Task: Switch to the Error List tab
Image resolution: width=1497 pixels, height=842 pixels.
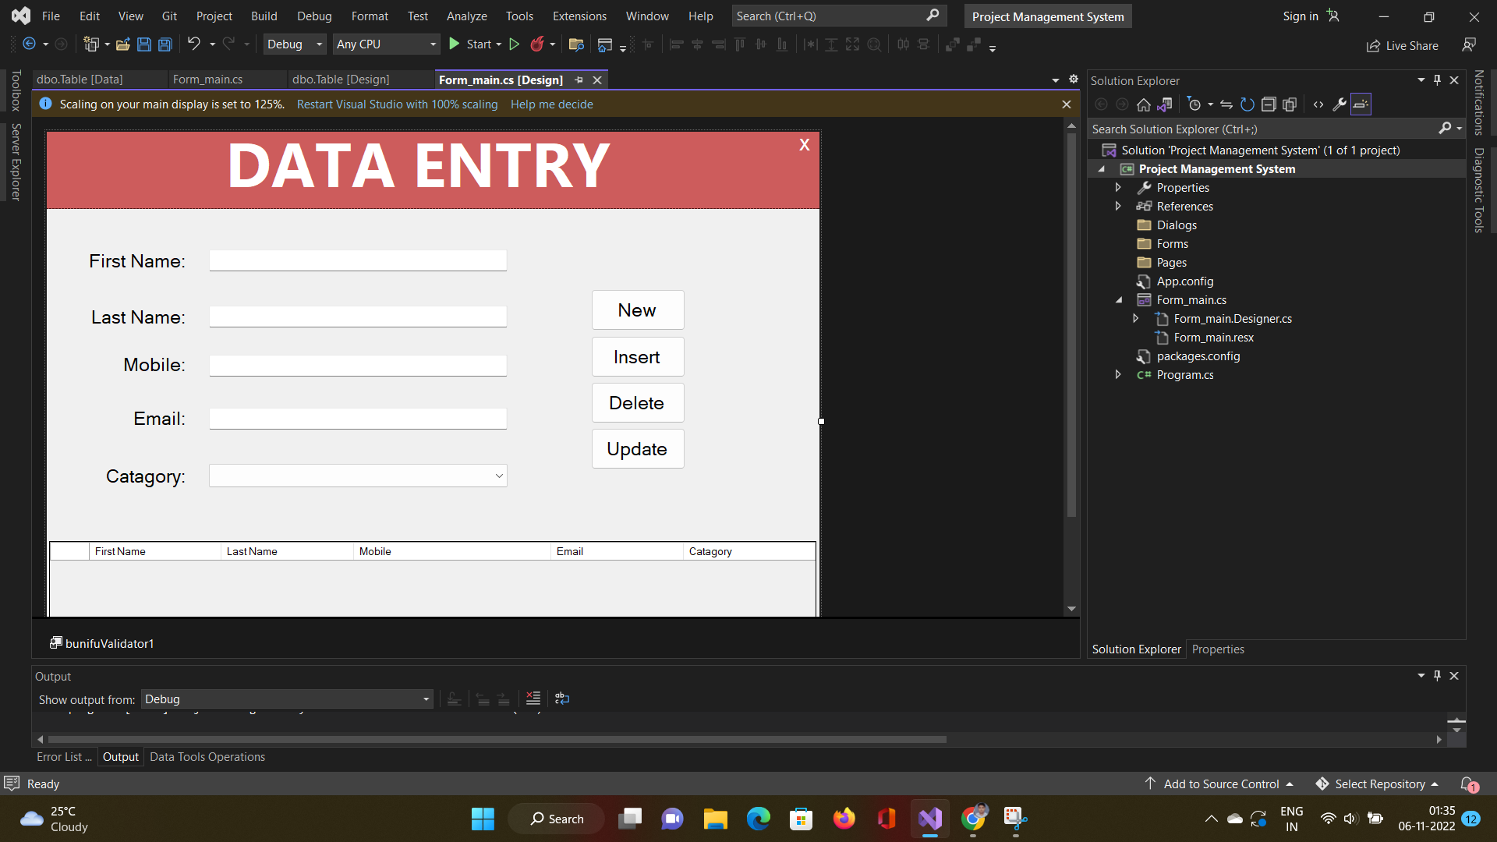Action: click(x=63, y=757)
